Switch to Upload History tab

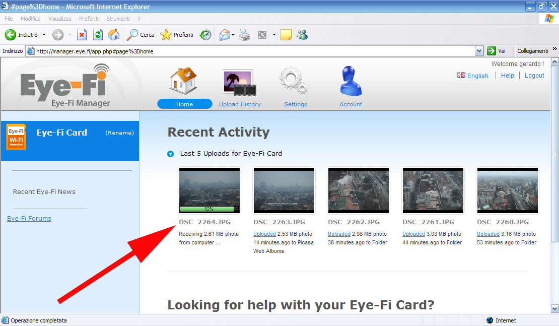pos(240,104)
